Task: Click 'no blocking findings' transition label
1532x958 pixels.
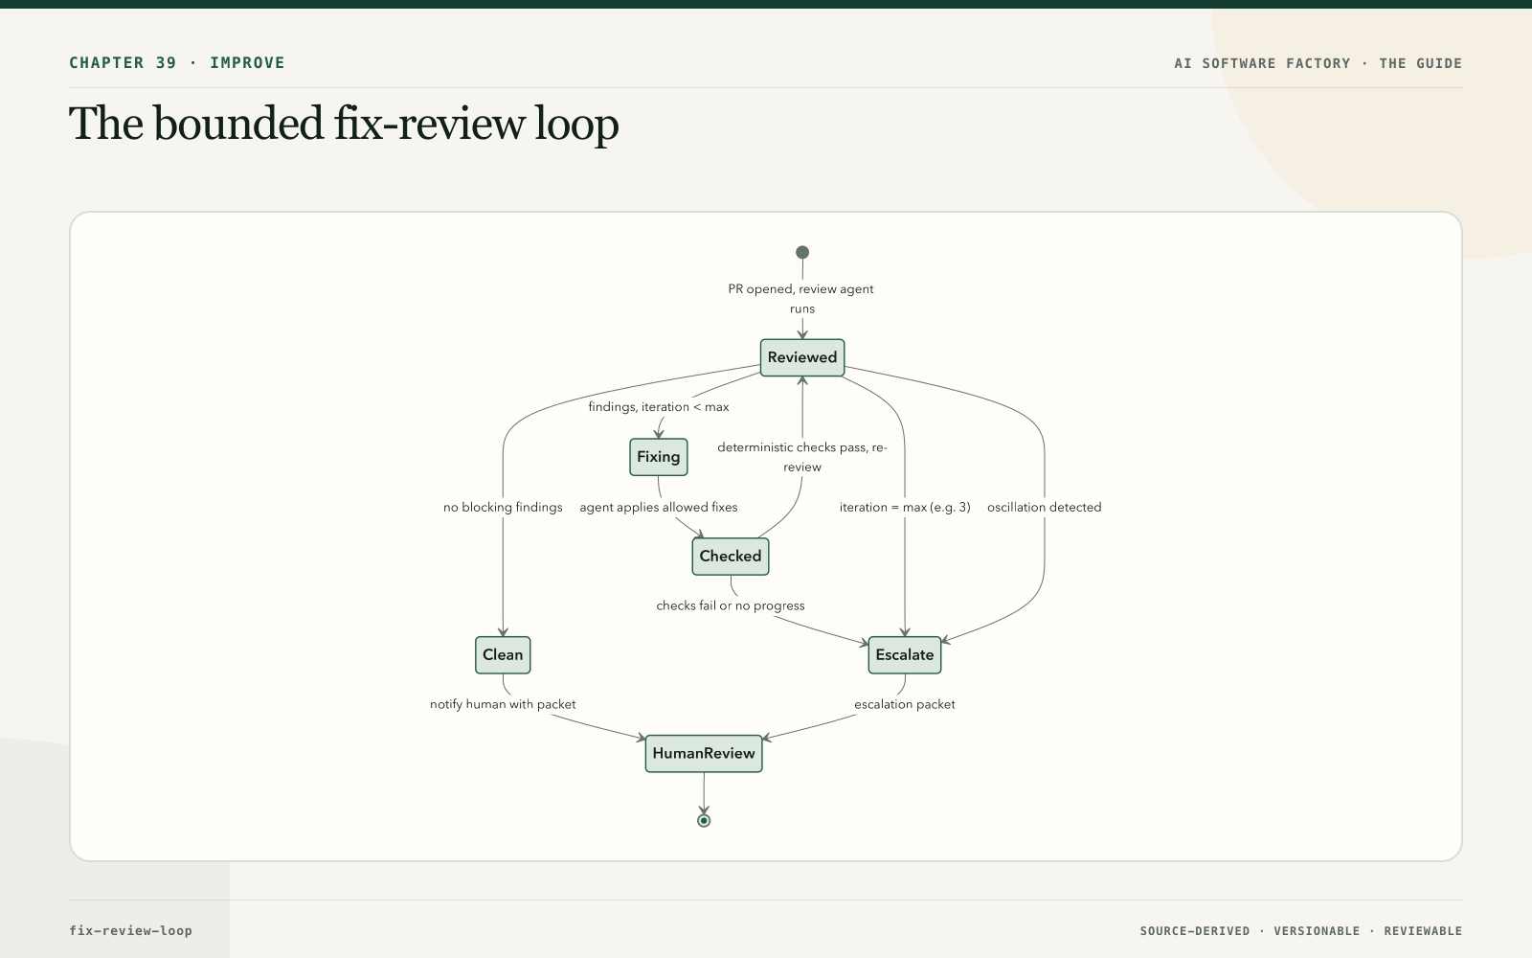Action: (x=503, y=507)
